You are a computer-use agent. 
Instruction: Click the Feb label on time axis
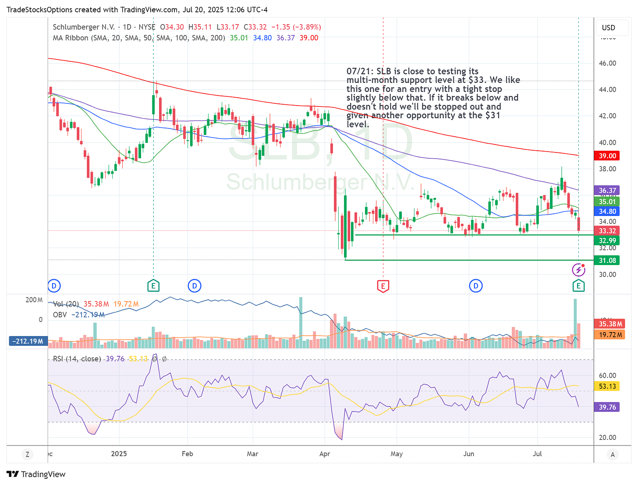188,454
